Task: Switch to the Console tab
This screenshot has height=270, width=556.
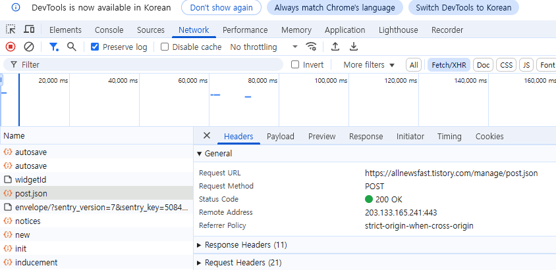Action: click(109, 30)
